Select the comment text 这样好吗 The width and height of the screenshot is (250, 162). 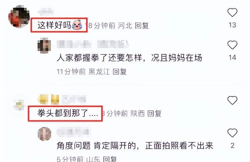coord(54,25)
